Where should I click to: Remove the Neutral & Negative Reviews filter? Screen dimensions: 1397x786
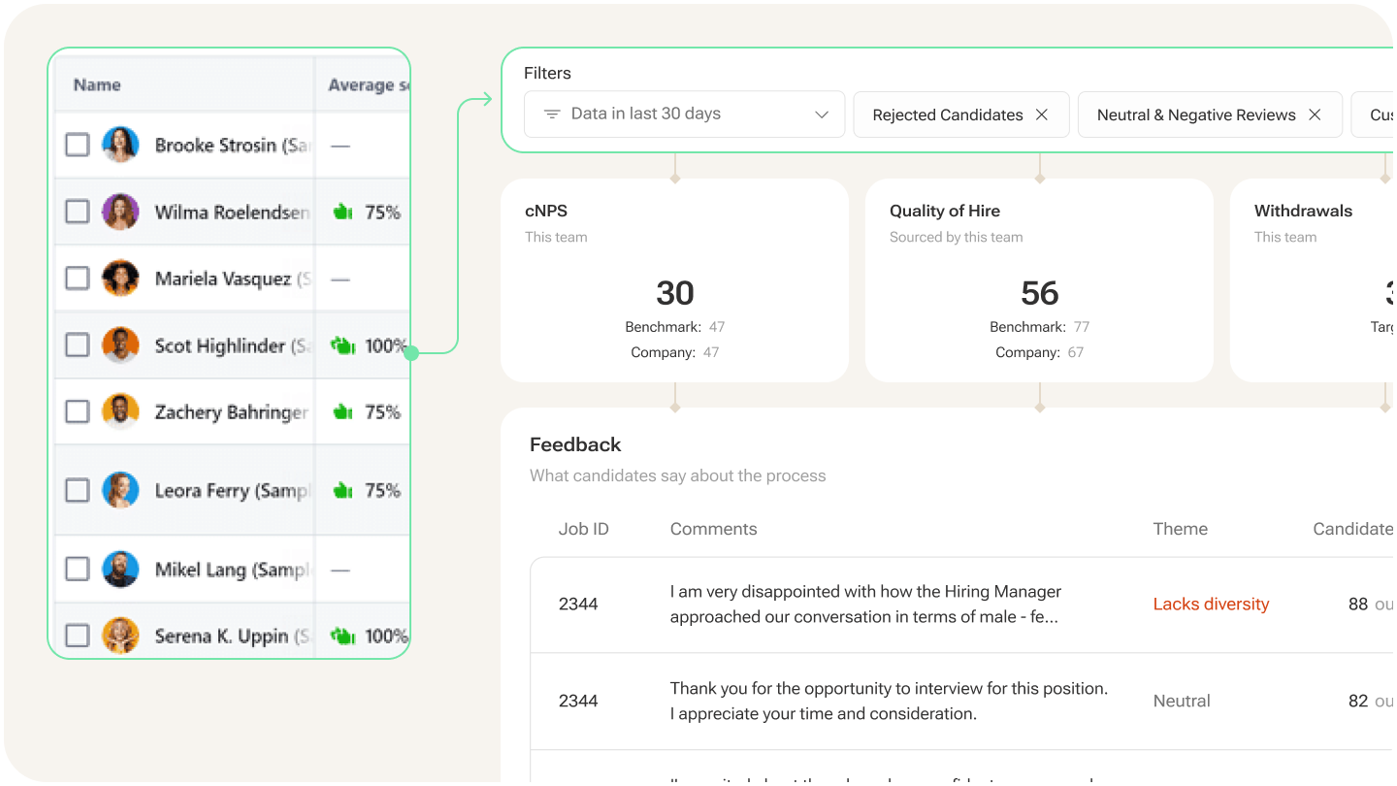point(1315,115)
